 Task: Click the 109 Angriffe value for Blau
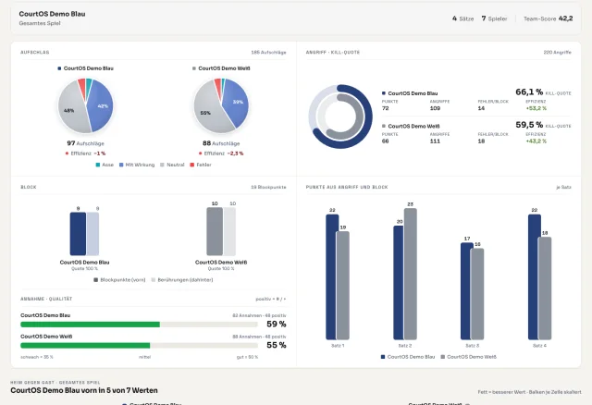tap(435, 108)
